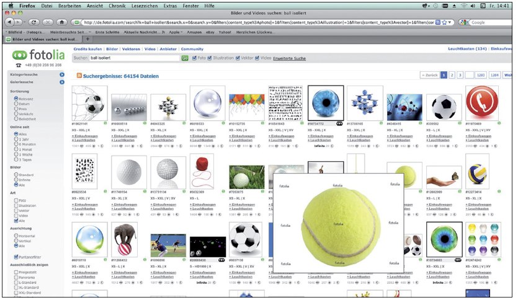Click the browser URL address field
Screen dimensions: 518x300
point(259,22)
